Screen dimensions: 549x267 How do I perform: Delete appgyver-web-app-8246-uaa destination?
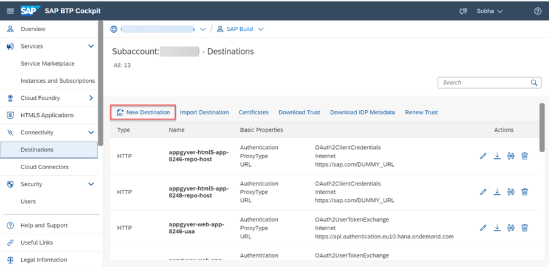(x=525, y=227)
